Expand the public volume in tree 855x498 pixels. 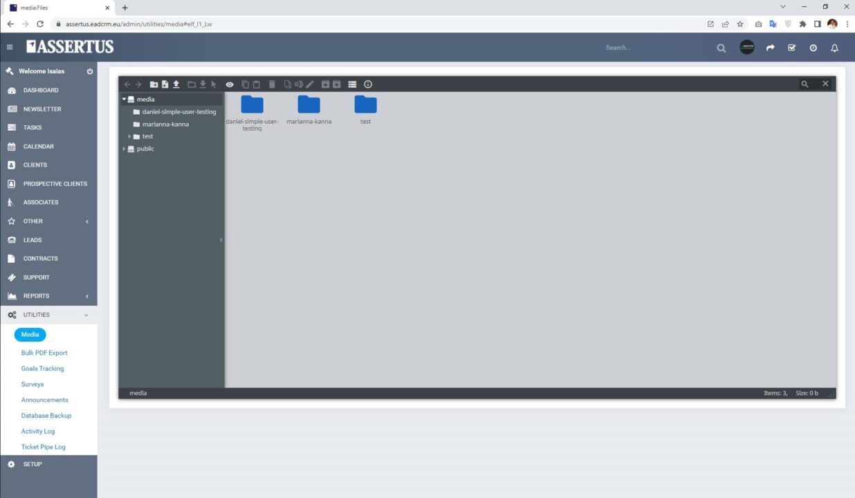pos(124,149)
